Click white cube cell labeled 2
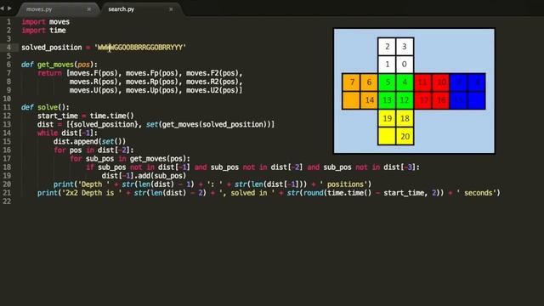 tap(387, 47)
